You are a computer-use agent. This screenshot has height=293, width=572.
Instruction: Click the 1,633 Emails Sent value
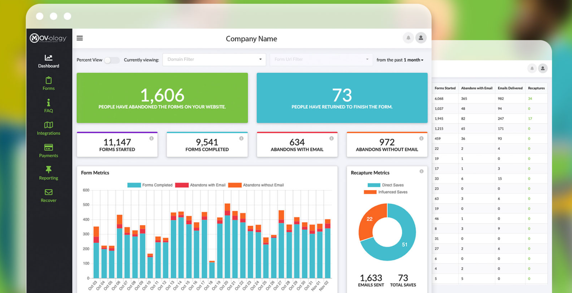[371, 278]
